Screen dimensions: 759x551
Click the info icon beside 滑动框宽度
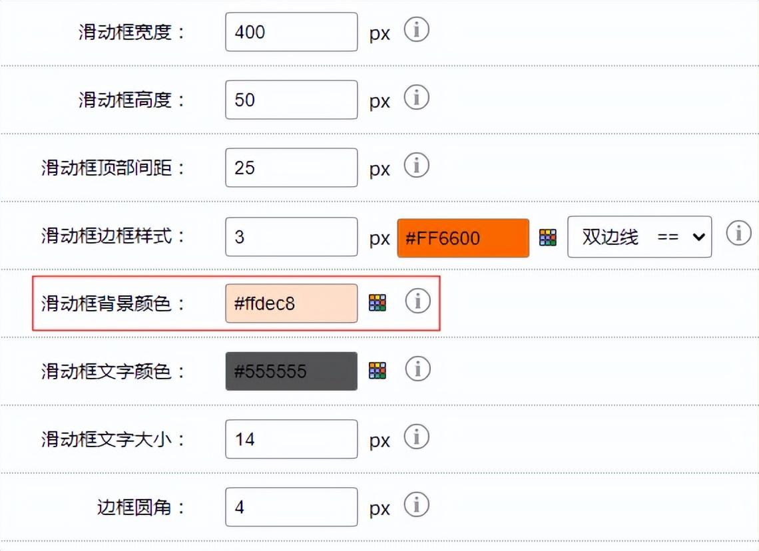(416, 29)
